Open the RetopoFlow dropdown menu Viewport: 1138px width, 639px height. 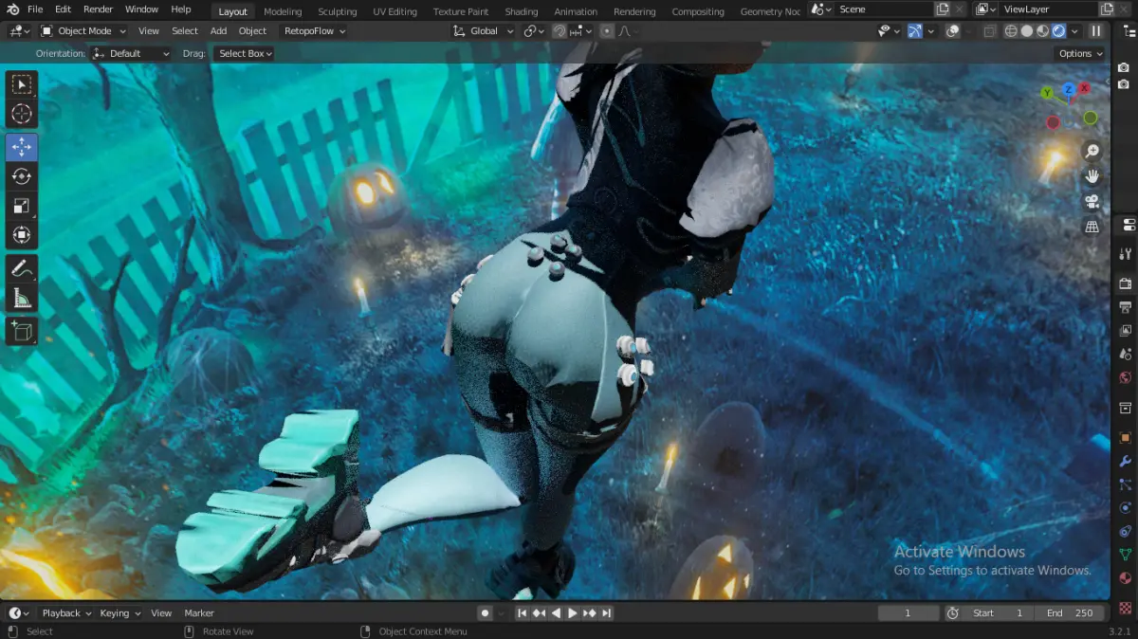coord(316,30)
